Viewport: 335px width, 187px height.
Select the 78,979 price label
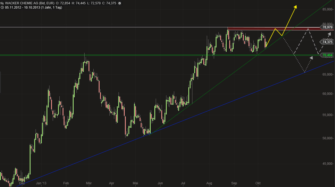[x=327, y=27]
